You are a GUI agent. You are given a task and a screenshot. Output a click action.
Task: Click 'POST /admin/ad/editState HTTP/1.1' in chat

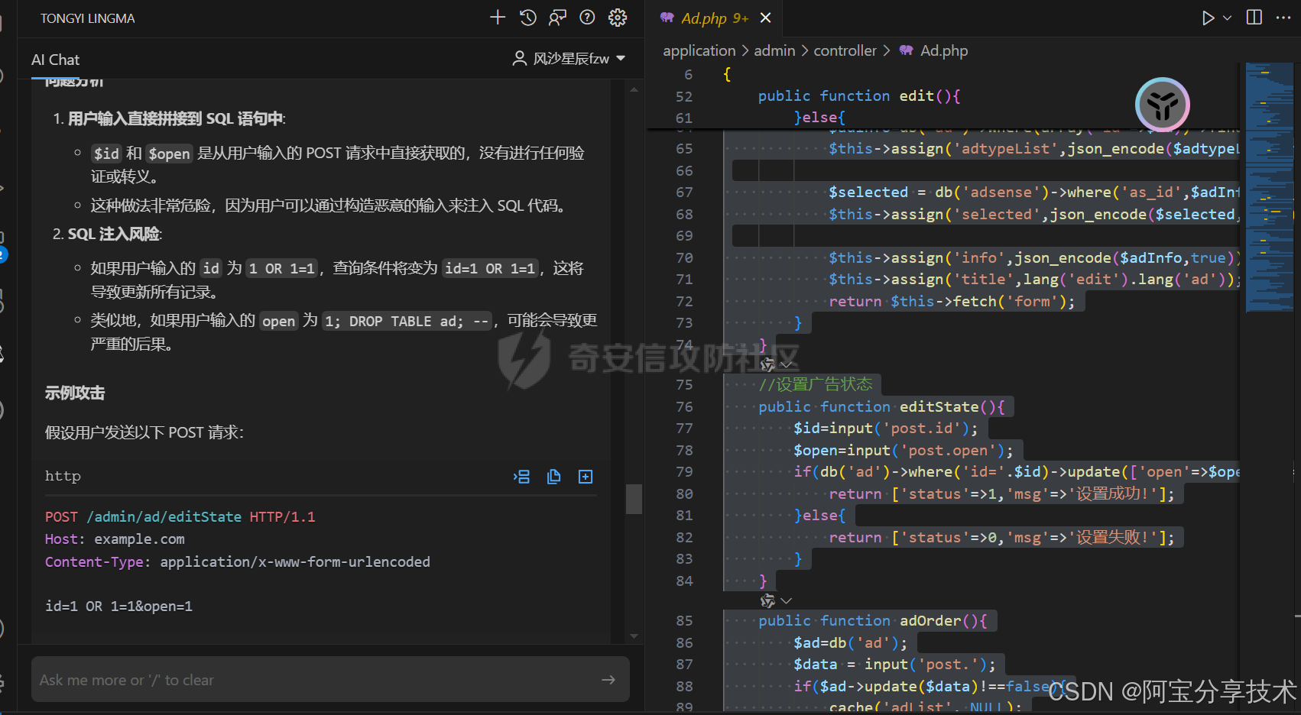(180, 517)
